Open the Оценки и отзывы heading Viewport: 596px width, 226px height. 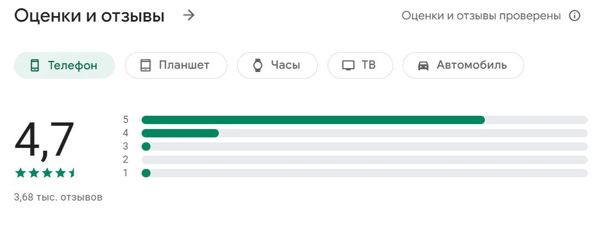pos(89,16)
